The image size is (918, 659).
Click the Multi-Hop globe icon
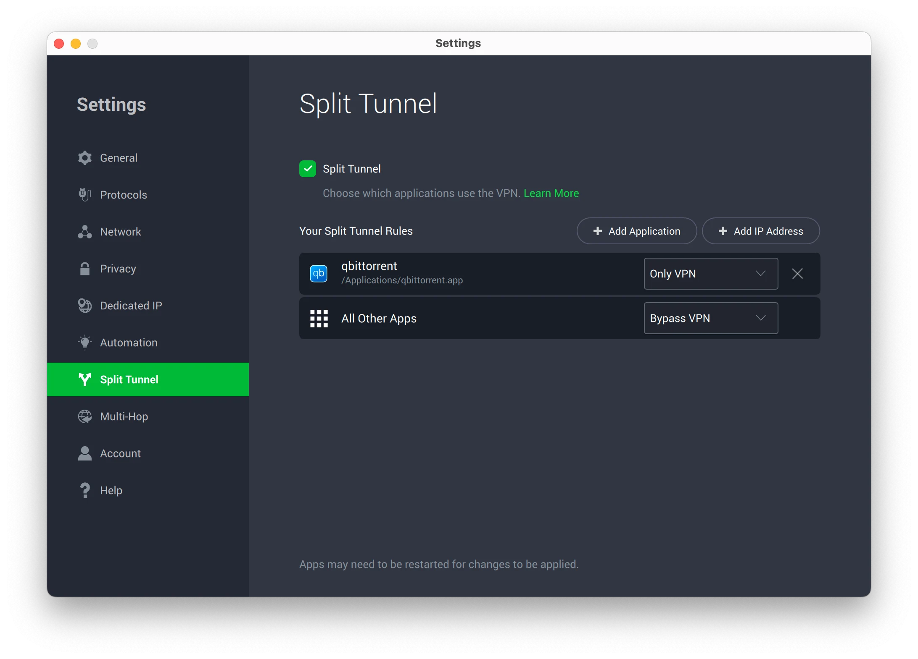click(x=85, y=416)
